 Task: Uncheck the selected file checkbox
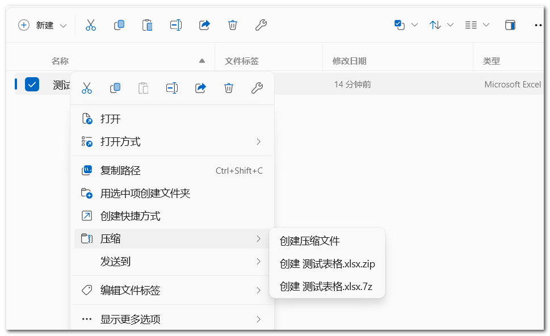pyautogui.click(x=32, y=85)
